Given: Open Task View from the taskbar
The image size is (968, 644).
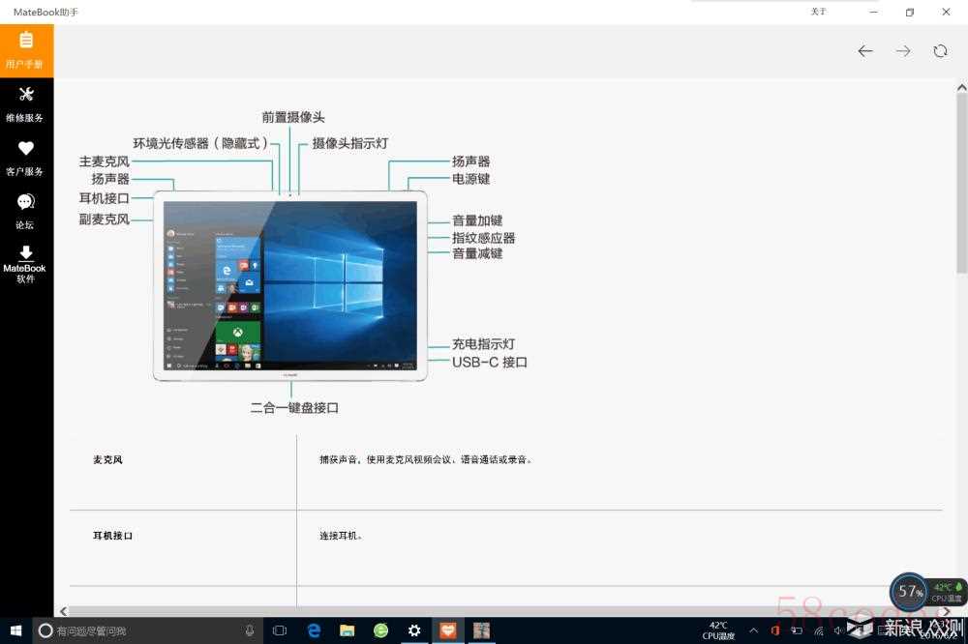Looking at the screenshot, I should pos(280,630).
